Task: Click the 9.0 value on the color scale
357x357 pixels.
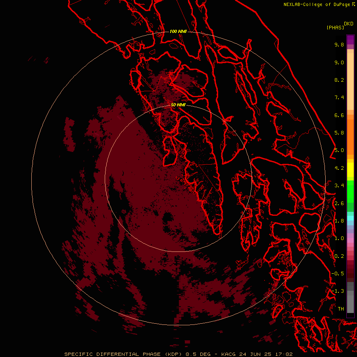Action: tap(339, 62)
